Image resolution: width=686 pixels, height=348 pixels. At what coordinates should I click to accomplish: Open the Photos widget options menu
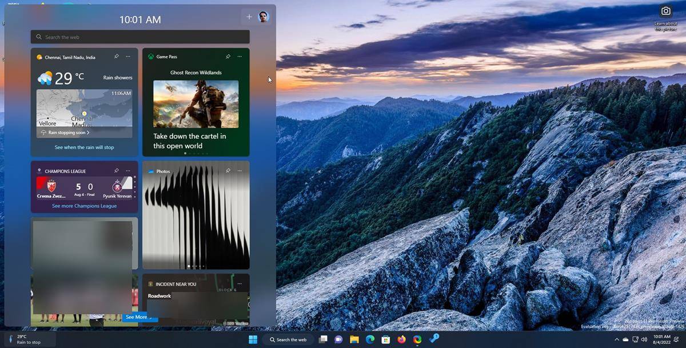click(x=240, y=170)
